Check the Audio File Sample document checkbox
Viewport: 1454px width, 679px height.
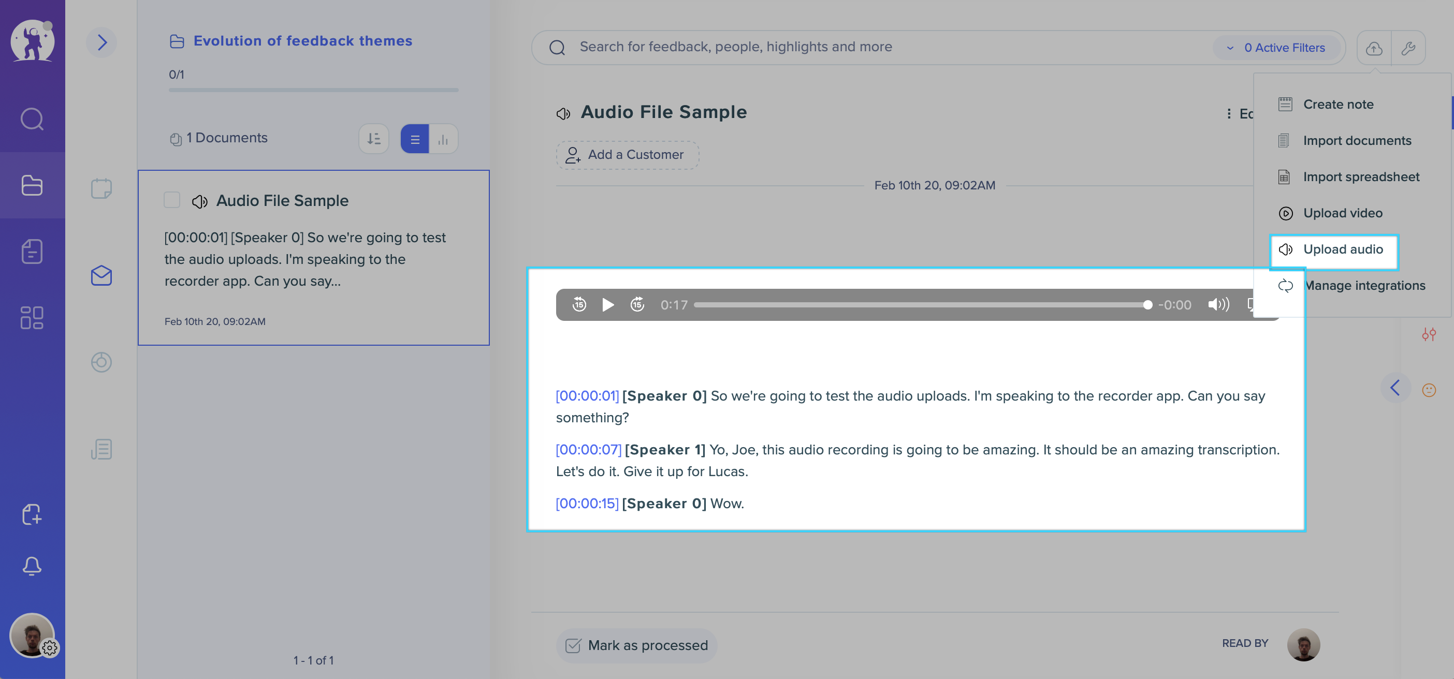(x=171, y=200)
